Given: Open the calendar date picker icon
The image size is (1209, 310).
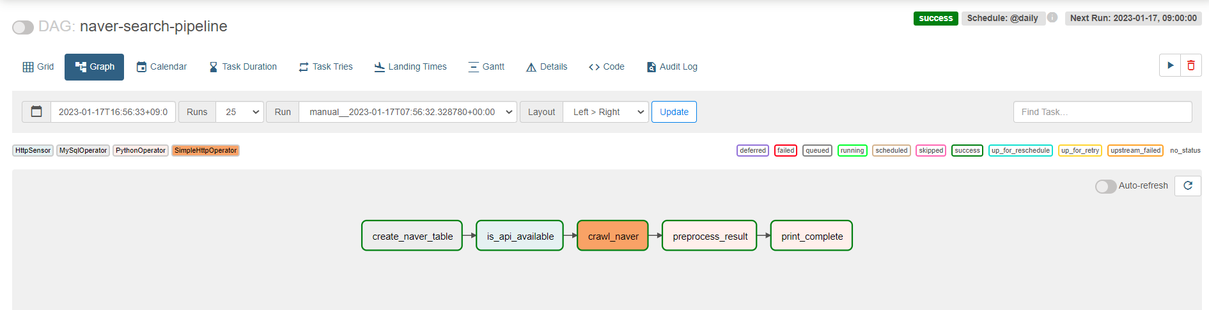Looking at the screenshot, I should point(36,112).
